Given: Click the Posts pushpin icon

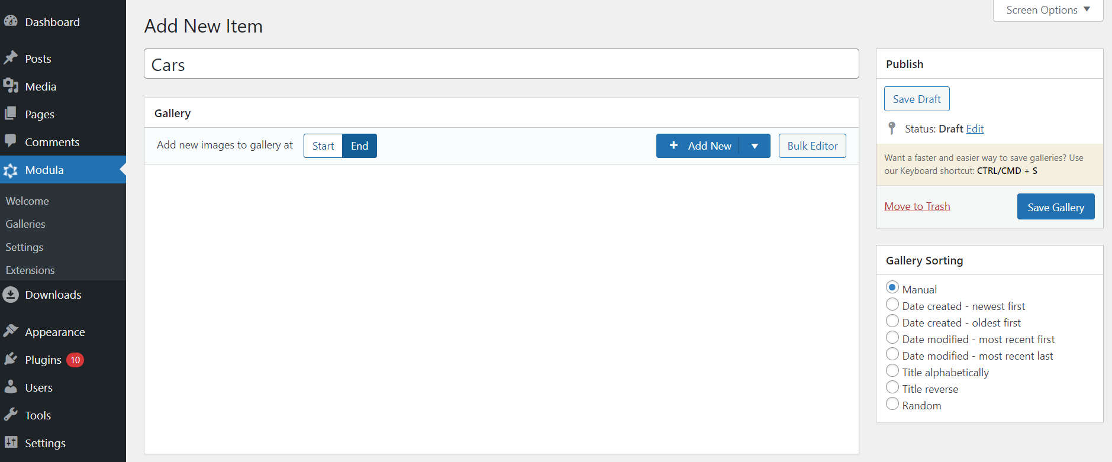Looking at the screenshot, I should click(11, 58).
